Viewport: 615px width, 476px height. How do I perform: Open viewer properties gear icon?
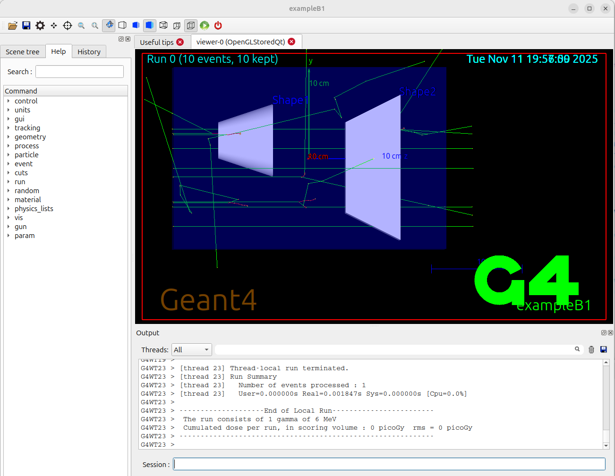click(40, 25)
